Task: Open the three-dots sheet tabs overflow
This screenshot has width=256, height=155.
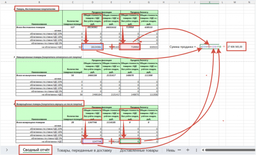Action: pos(179,150)
